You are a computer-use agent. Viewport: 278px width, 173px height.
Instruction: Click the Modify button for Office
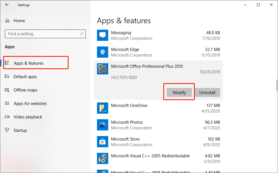tap(179, 92)
